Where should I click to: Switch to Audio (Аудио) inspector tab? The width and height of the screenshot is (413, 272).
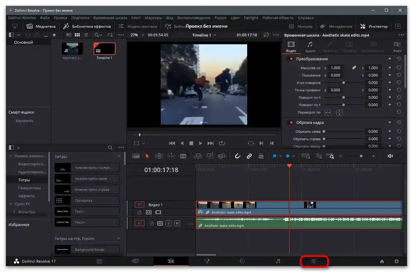coord(310,47)
